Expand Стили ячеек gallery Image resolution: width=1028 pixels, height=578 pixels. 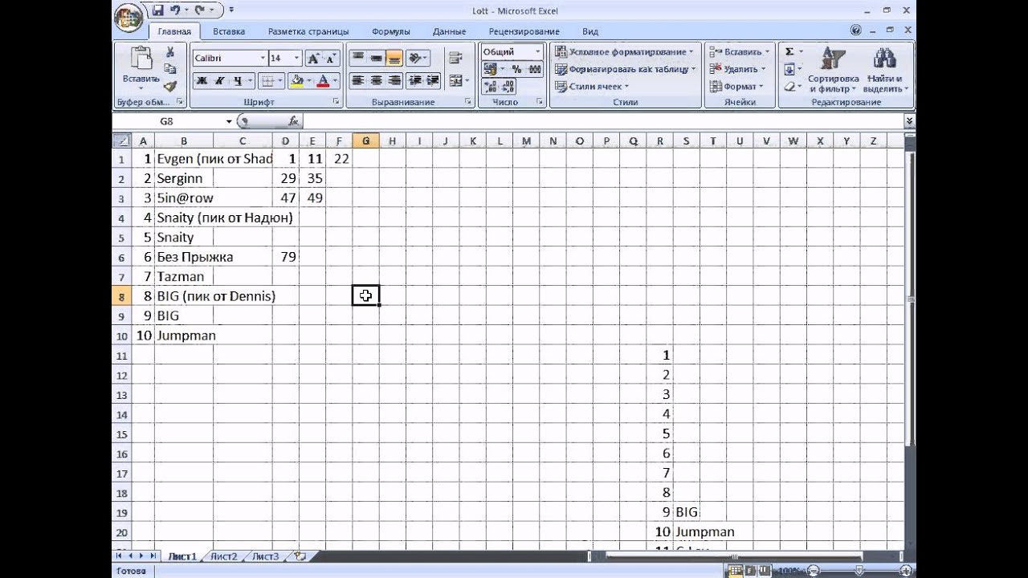[x=592, y=86]
